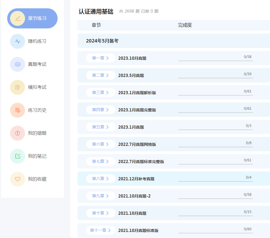The image size is (270, 238).
Task: Expand the 第一章 chapter button
Action: click(100, 58)
